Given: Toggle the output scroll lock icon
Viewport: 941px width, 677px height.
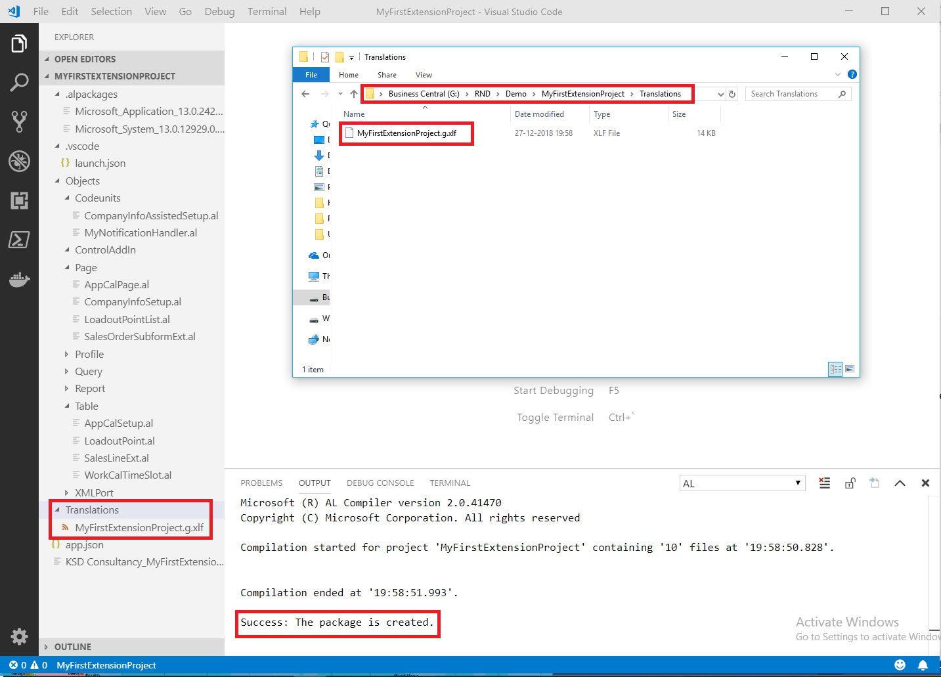Looking at the screenshot, I should pyautogui.click(x=850, y=483).
